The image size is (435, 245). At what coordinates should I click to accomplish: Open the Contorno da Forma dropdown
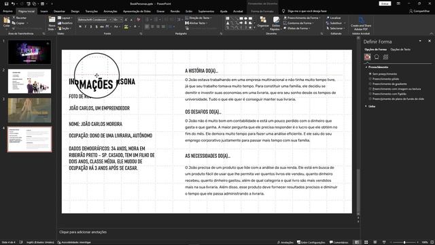point(299,23)
